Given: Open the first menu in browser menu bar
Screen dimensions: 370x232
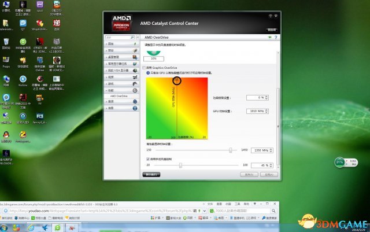Looking at the screenshot, I should click(210, 204).
